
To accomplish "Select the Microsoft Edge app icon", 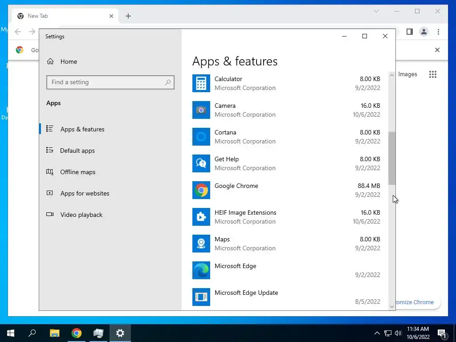I will pyautogui.click(x=201, y=270).
